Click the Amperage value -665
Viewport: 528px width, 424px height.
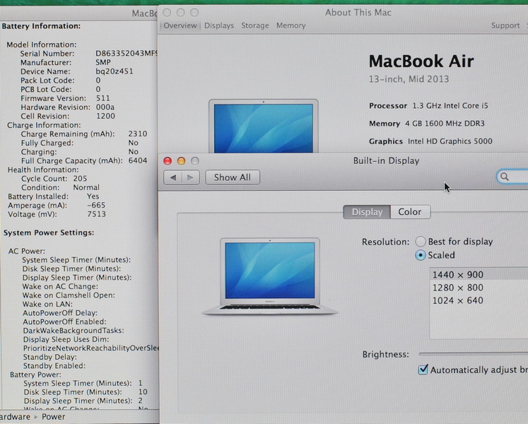click(96, 205)
